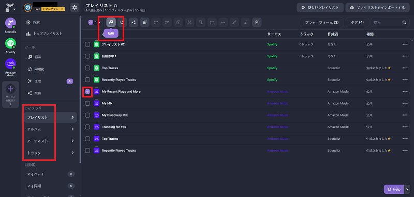The height and width of the screenshot is (197, 414).
Task: Open the 転送 tool in sidebar
Action: click(x=34, y=57)
